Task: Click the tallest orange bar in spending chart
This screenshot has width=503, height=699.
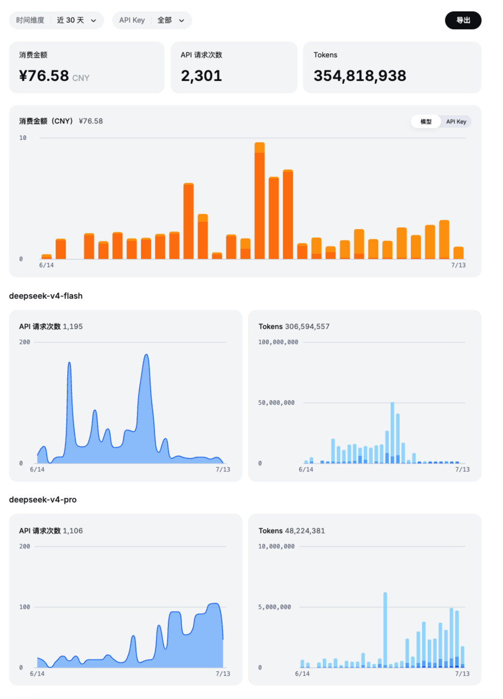Action: [x=259, y=200]
